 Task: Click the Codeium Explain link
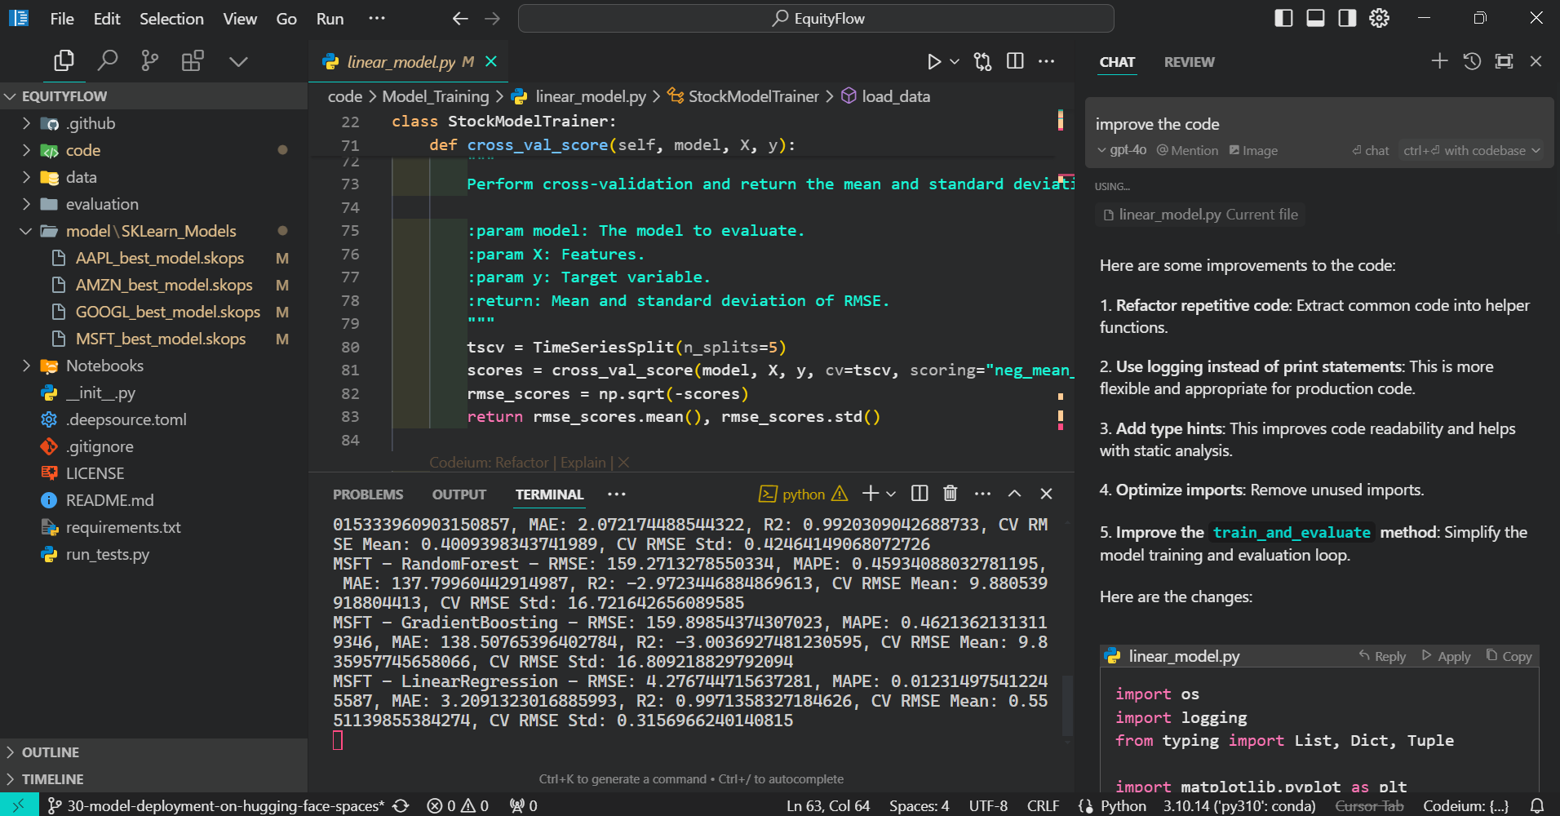pos(582,462)
